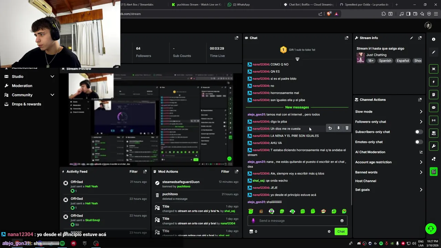This screenshot has height=248, width=441.
Task: Toggle Emotes-only chat switch
Action: 419,142
